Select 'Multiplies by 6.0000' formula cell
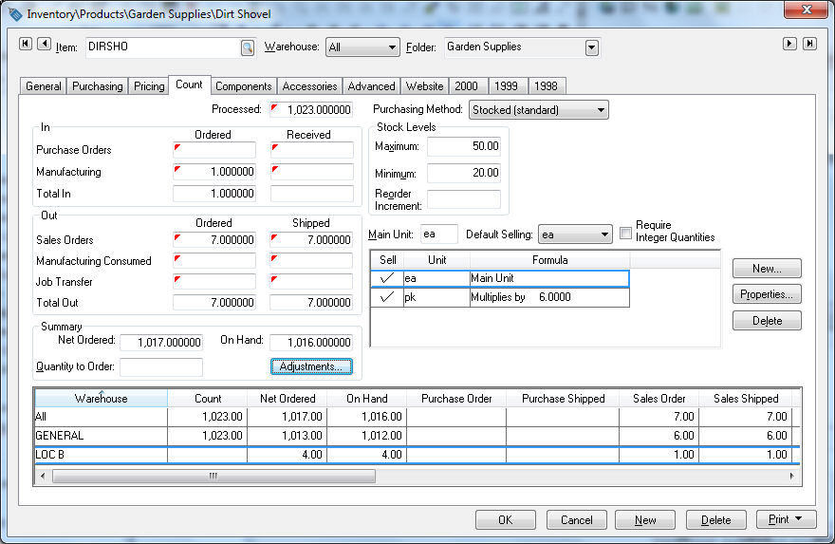 [549, 297]
